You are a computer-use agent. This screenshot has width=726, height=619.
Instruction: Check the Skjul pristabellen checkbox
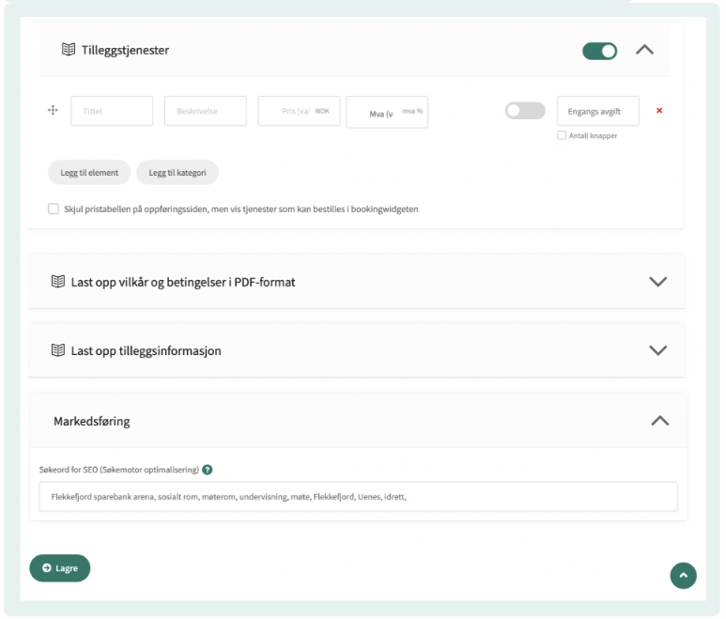tap(54, 209)
